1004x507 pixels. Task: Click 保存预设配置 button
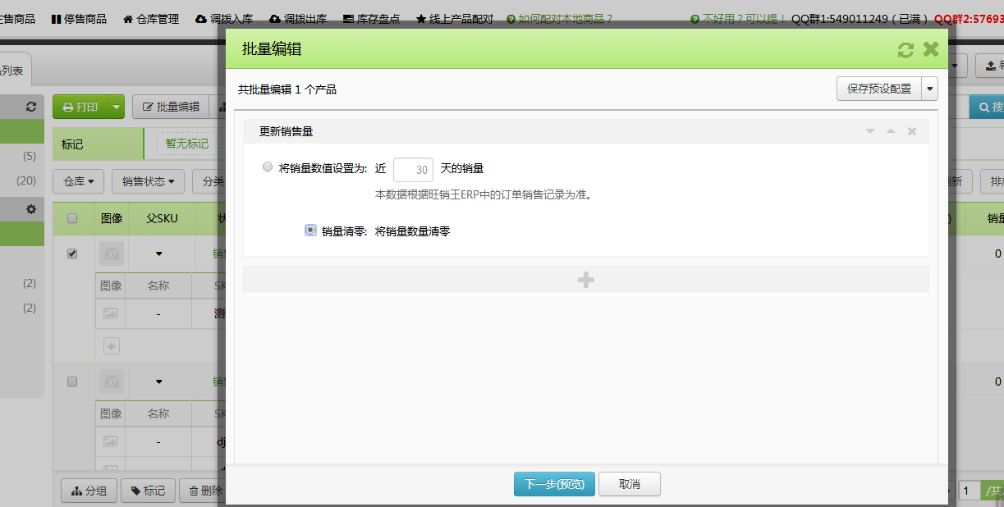879,89
